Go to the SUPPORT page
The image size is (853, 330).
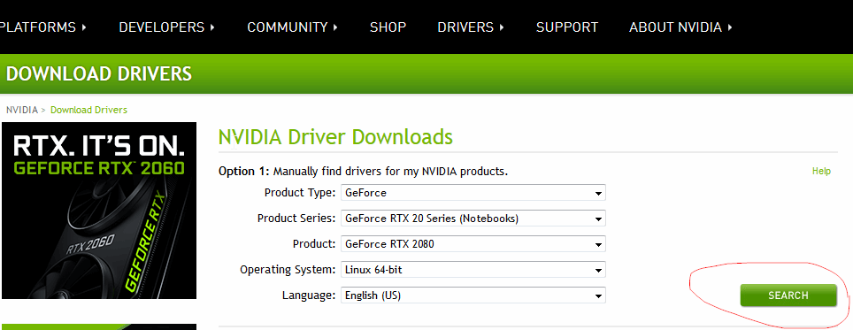tap(567, 27)
